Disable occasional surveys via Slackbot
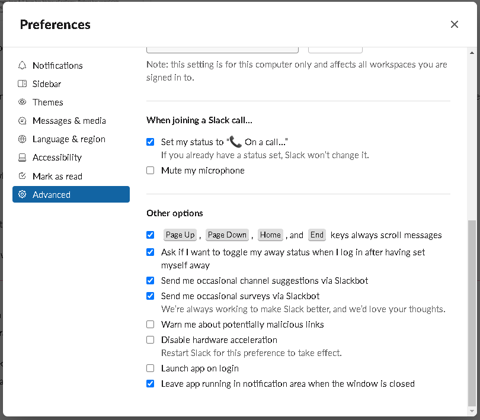 pos(151,296)
